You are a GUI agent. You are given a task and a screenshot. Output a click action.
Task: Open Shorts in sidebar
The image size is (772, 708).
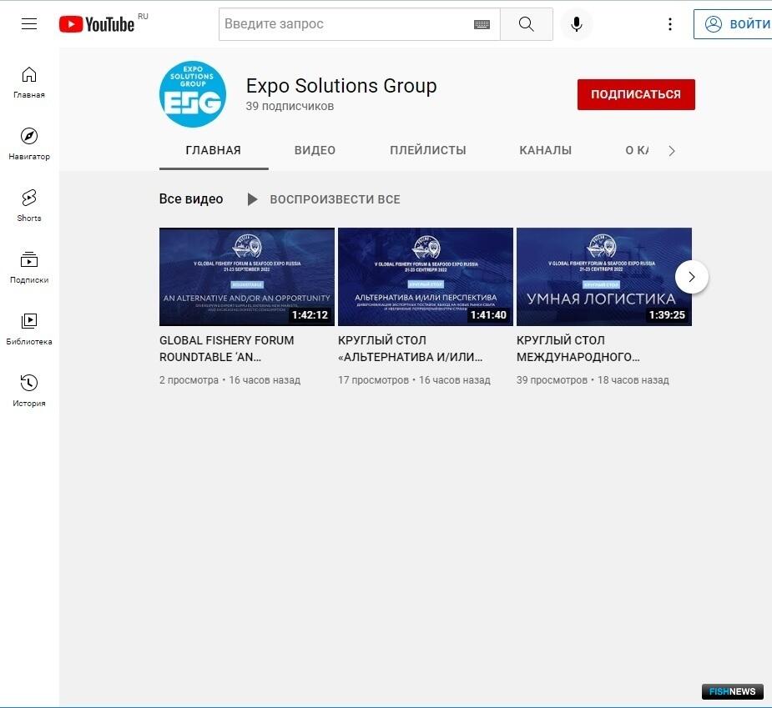(x=29, y=205)
